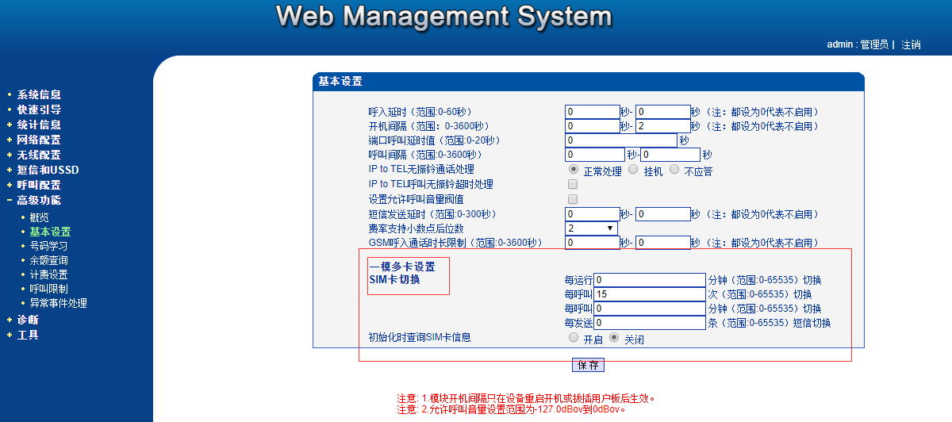Focus second 呼入延时 input field
Viewport: 952px width, 422px height.
pyautogui.click(x=663, y=112)
